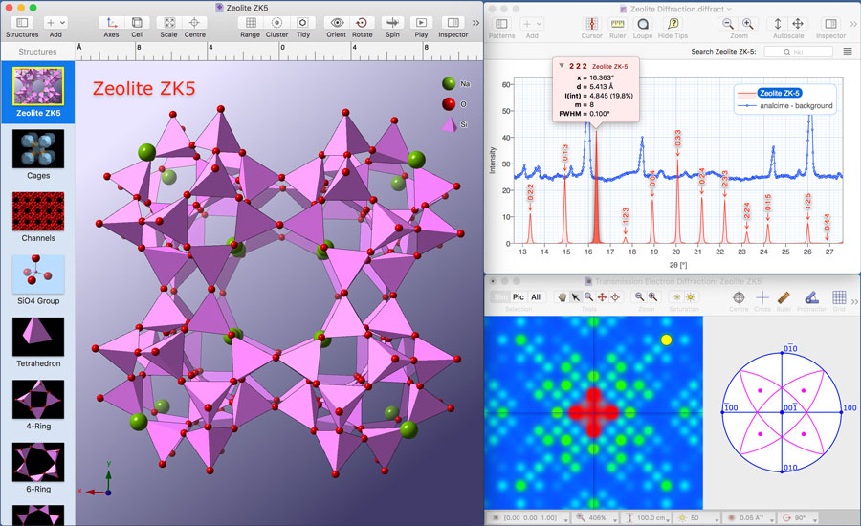Screen dimensions: 861x526
Task: Click the Centre crosshair in structure toolbar
Action: 195,22
